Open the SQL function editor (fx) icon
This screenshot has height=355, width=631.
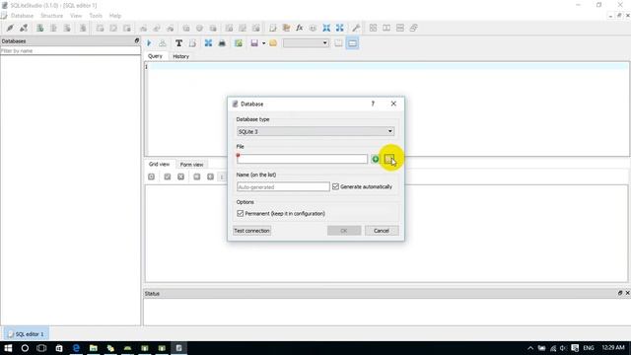tap(300, 28)
